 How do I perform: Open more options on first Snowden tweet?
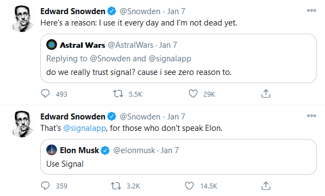pyautogui.click(x=311, y=10)
